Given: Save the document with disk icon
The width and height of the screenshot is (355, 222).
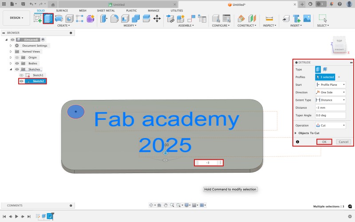Looking at the screenshot, I should tap(23, 4).
